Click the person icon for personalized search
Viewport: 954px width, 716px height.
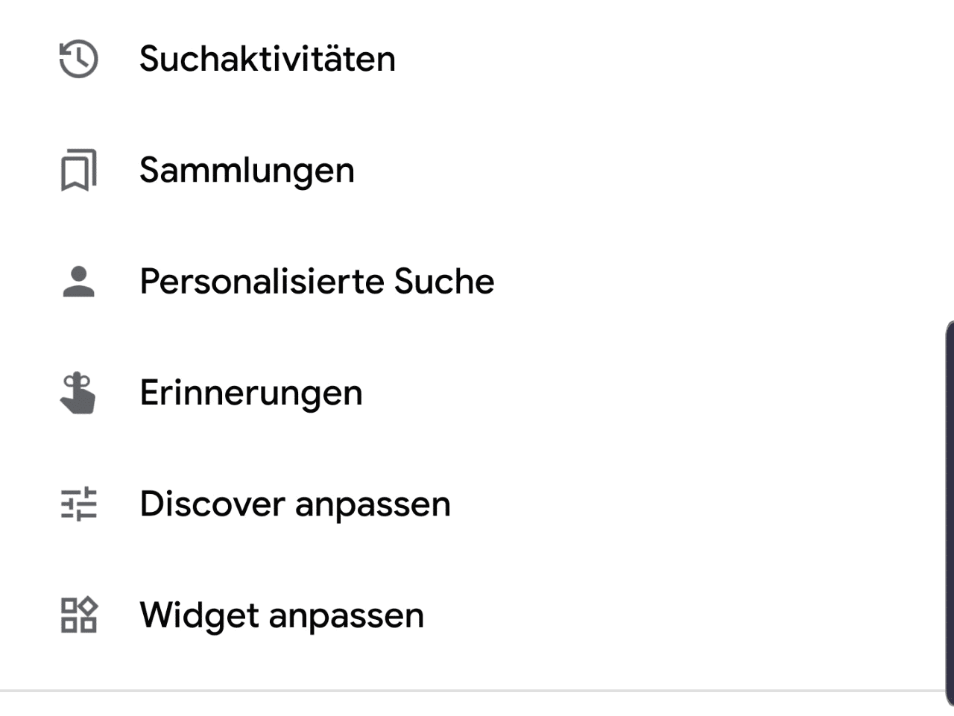pyautogui.click(x=78, y=282)
